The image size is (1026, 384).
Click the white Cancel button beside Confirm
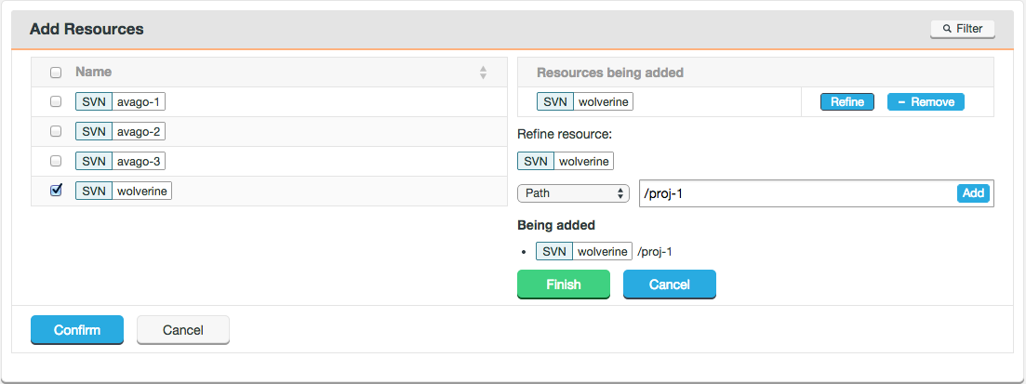(183, 330)
